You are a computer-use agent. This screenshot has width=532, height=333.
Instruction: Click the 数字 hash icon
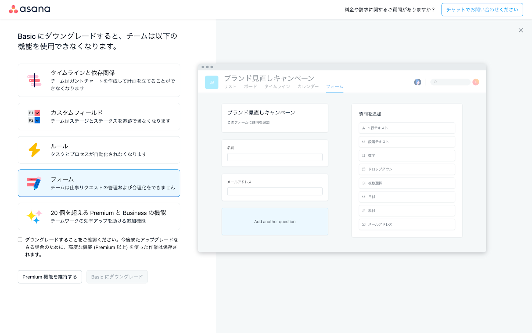point(364,155)
